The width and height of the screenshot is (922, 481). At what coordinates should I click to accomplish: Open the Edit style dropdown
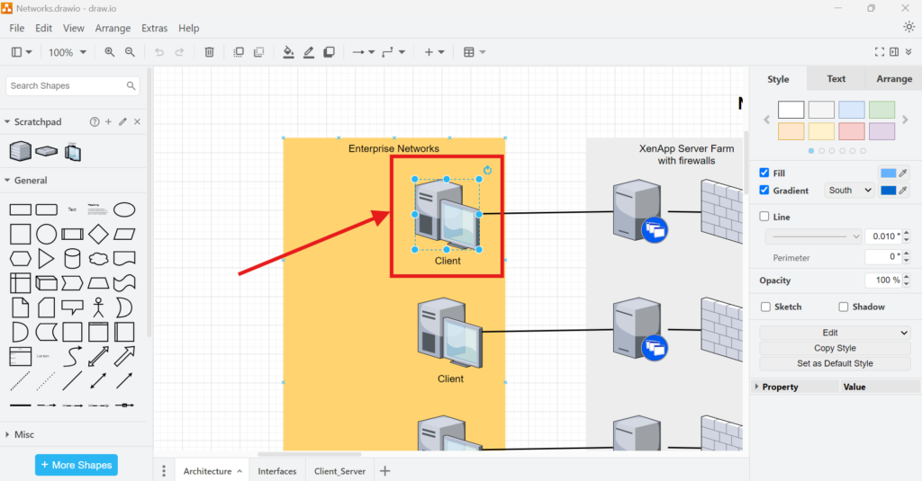coord(835,333)
